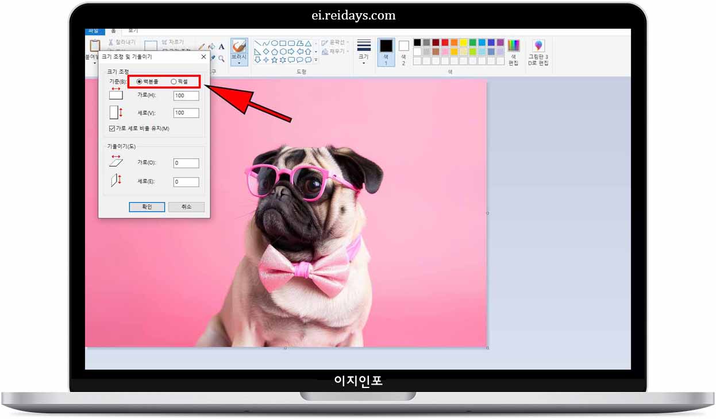Select the red color swatch
This screenshot has width=716, height=419.
445,42
